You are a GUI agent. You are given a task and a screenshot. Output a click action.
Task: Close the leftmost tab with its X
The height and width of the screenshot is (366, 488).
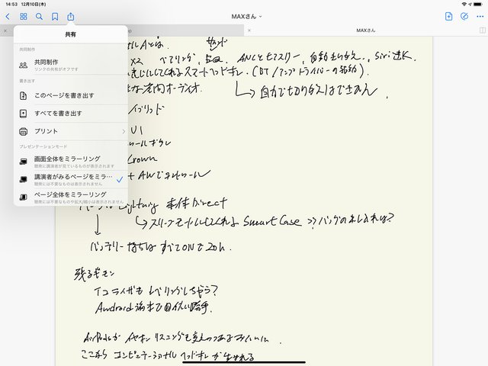click(5, 30)
